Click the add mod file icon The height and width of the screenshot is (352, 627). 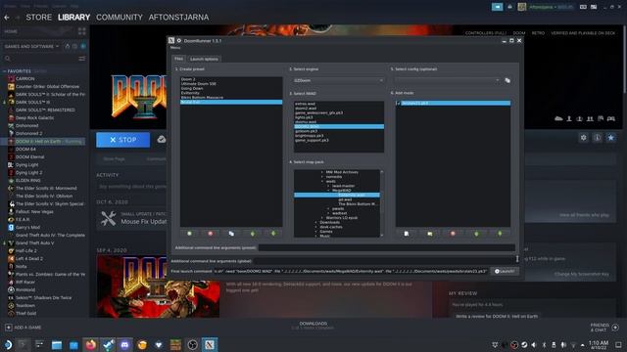point(407,234)
